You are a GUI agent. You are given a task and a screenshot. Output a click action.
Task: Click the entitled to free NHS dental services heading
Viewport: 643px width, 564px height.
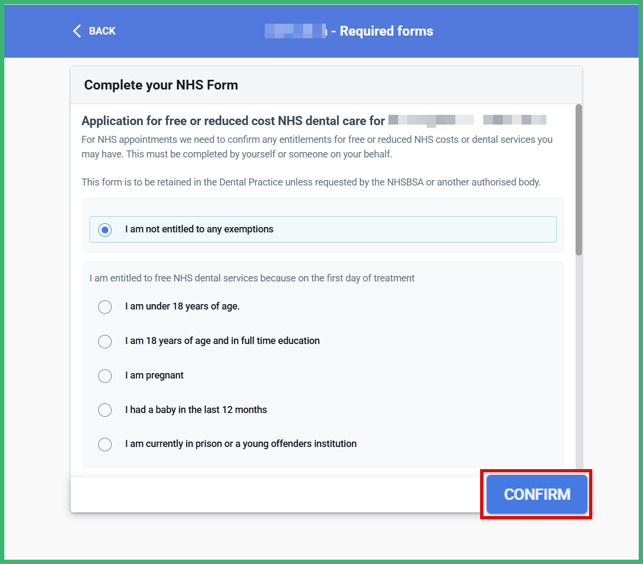252,278
